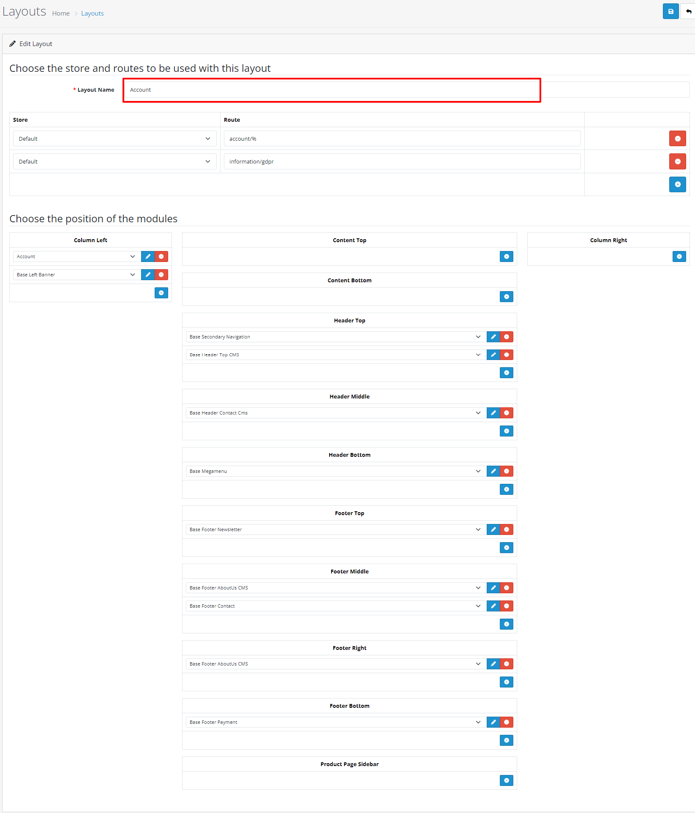Screen dimensions: 695x813
Task: Remove Base Left Banner module
Action: click(x=161, y=275)
